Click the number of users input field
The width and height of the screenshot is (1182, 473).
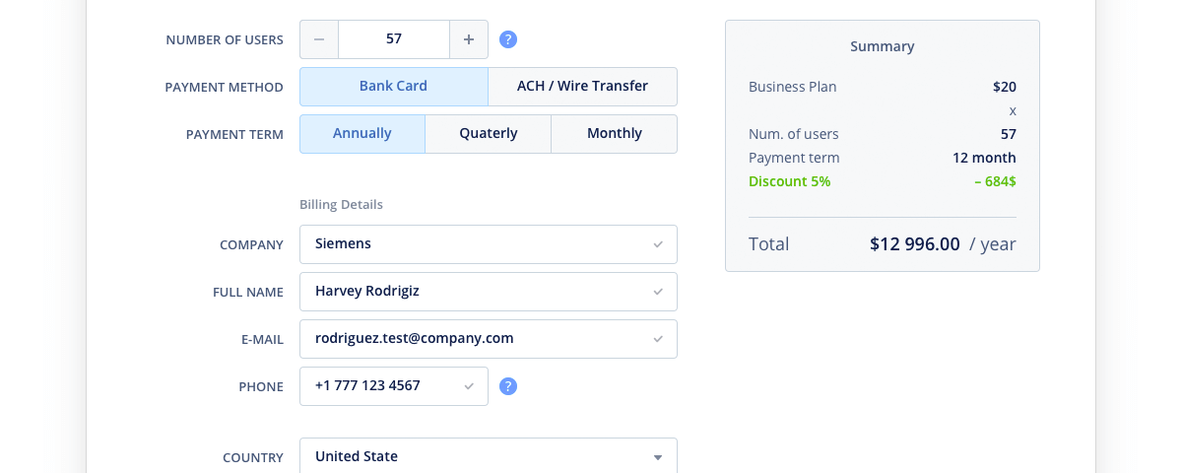coord(394,39)
